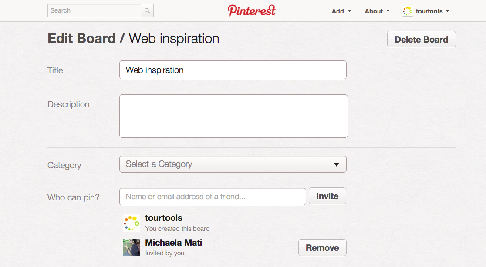Image resolution: width=486 pixels, height=267 pixels.
Task: Click Michaela Mati's profile photo
Action: (x=132, y=247)
